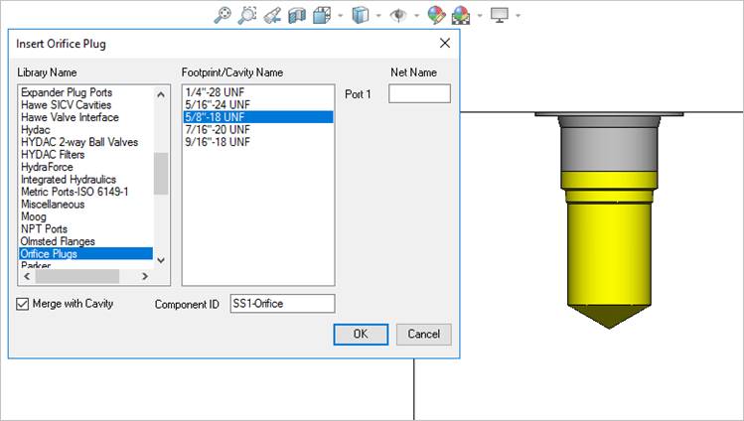744x421 pixels.
Task: Click the Library list scroll up arrow
Action: click(x=161, y=94)
